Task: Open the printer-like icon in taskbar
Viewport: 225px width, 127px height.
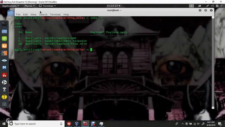Action: point(101,124)
